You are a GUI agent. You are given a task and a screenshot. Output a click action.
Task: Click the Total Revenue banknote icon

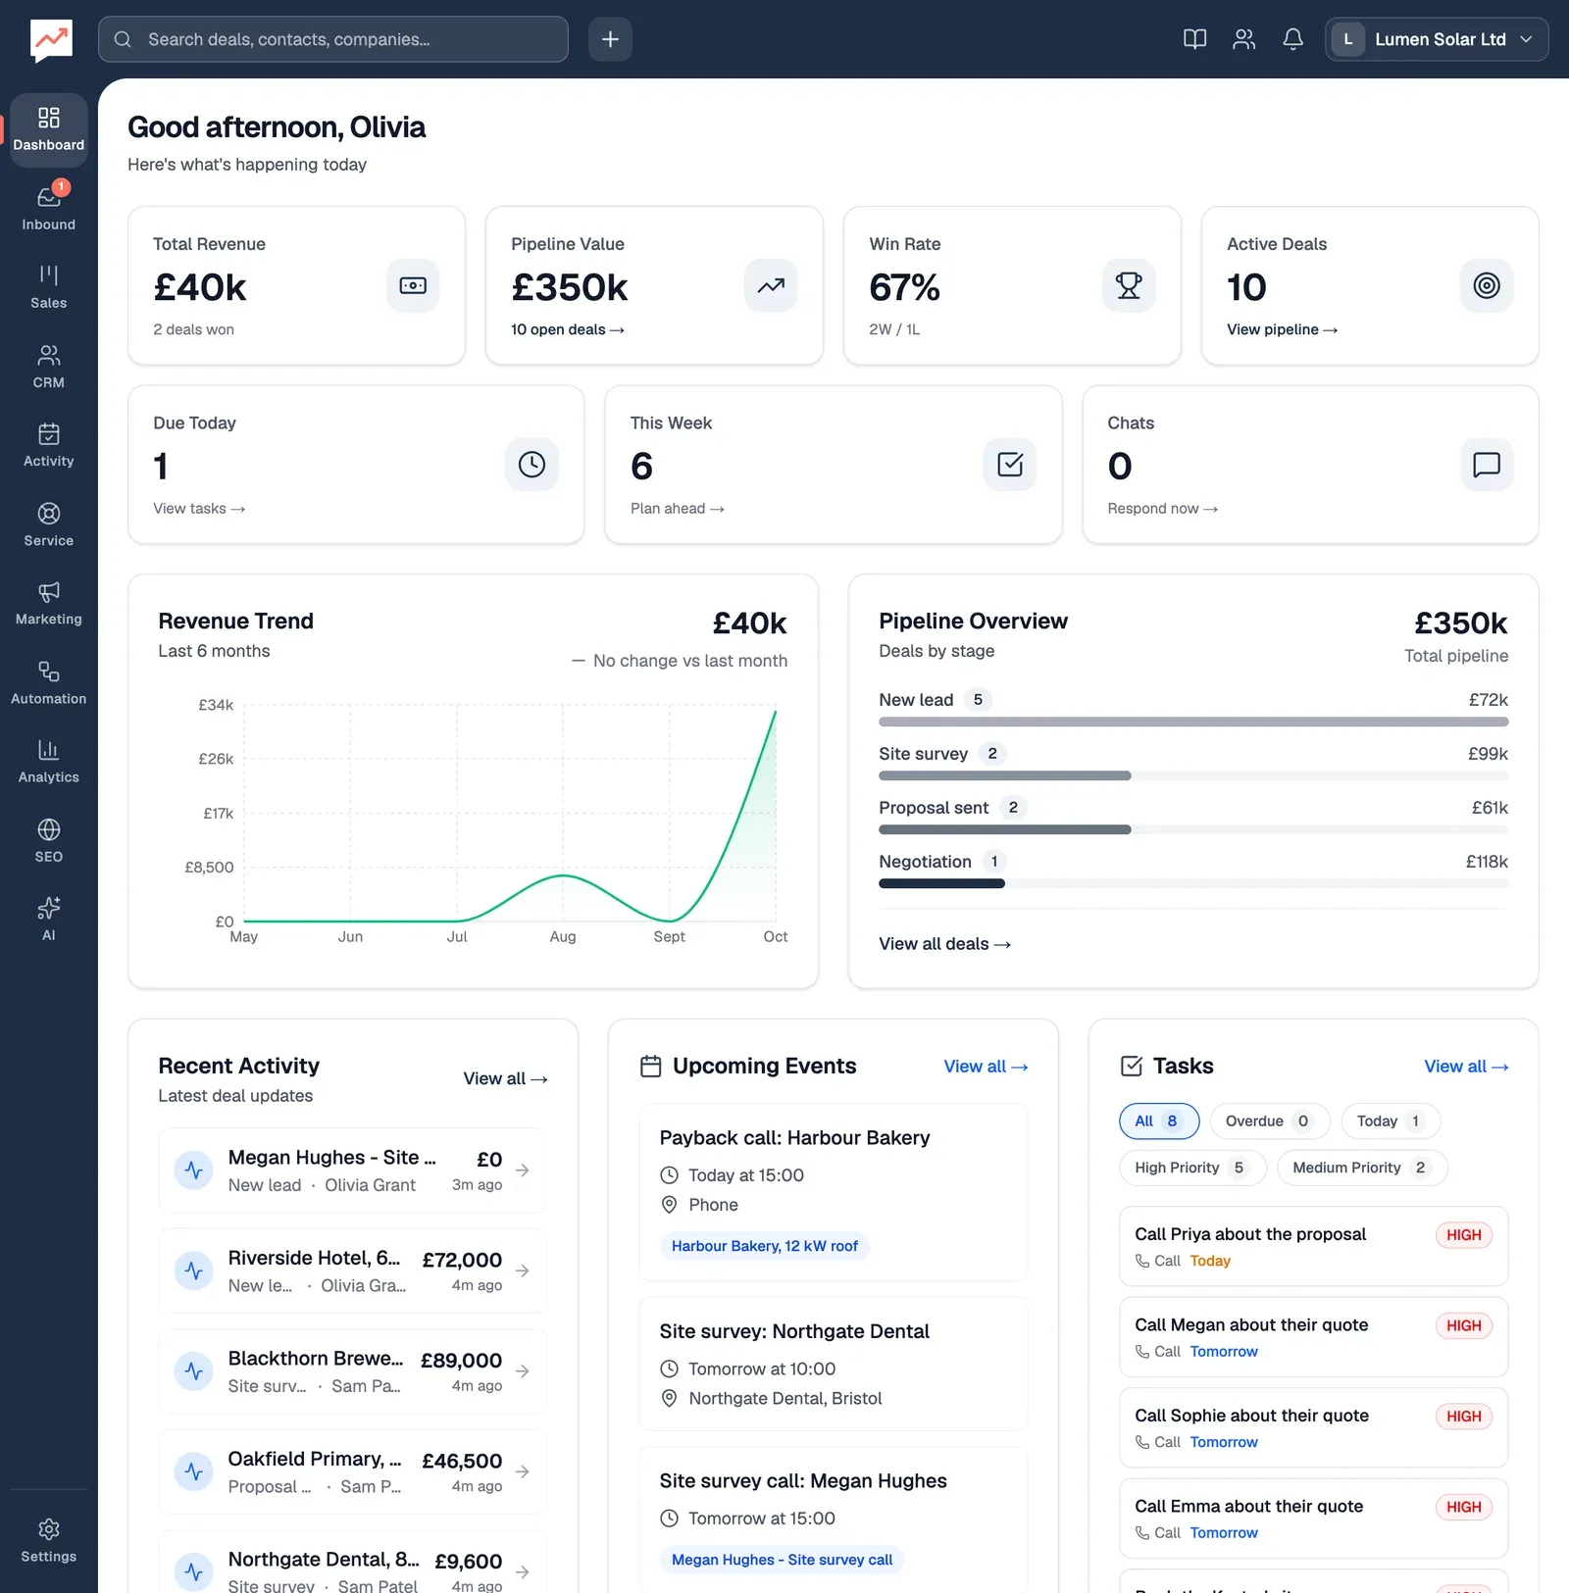(413, 285)
